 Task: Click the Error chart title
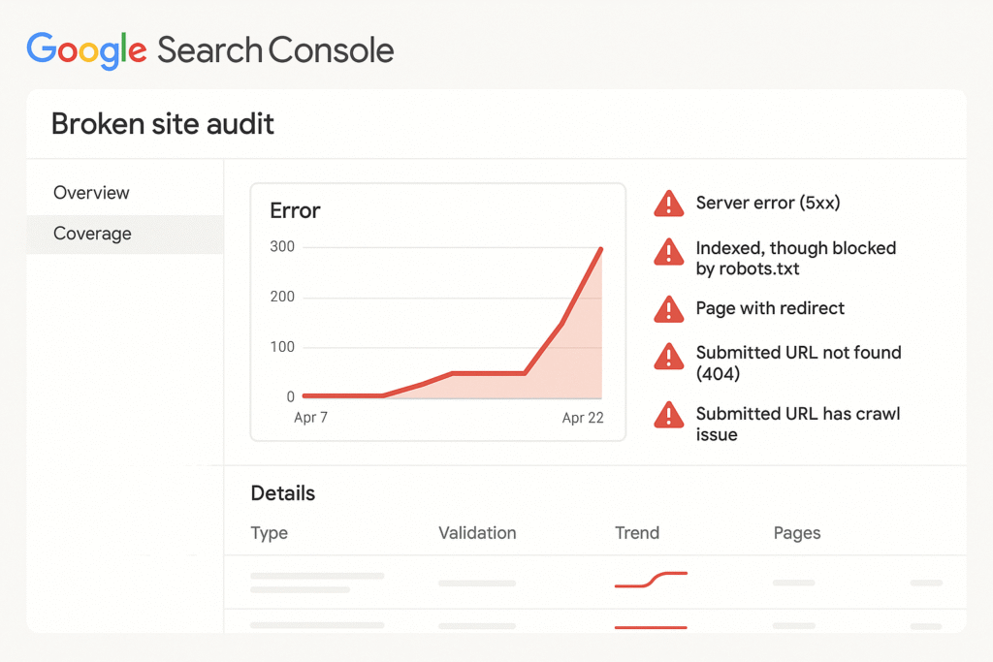(x=295, y=210)
